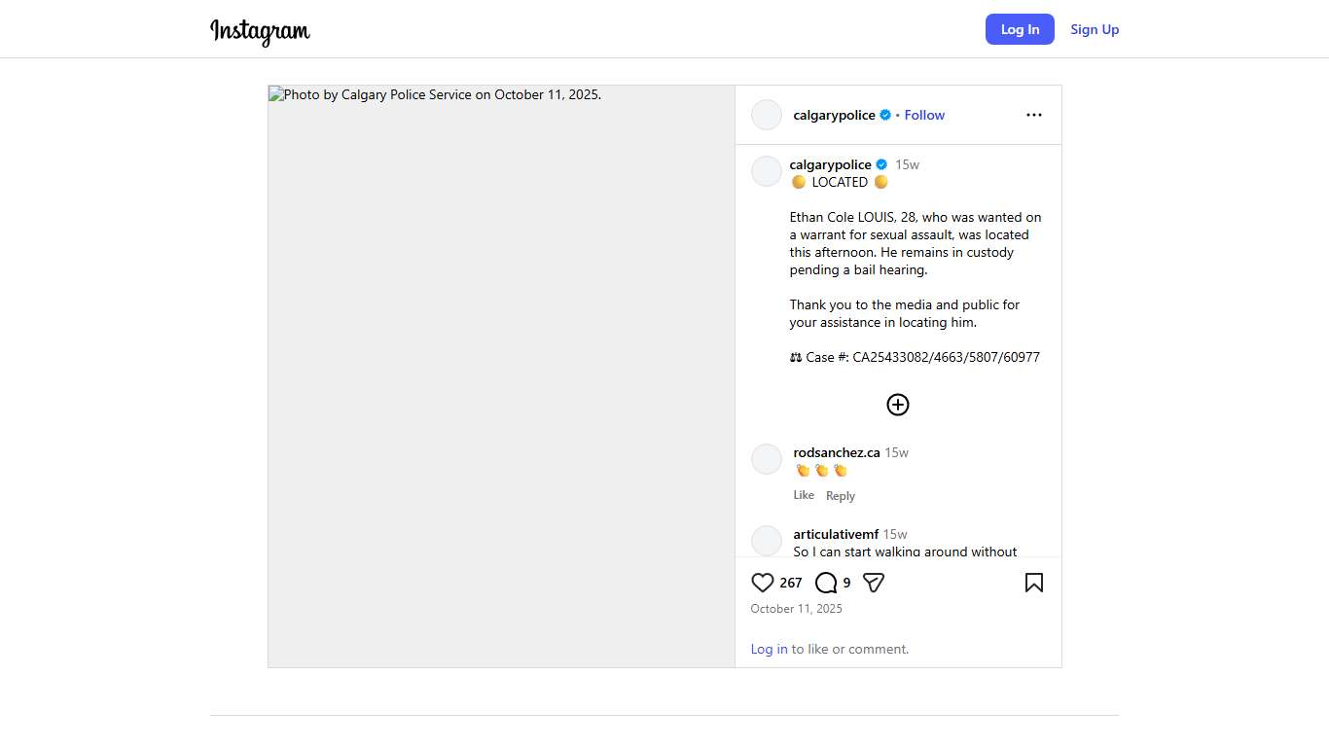Click calgarypolice avatar beside caption
Screen dimensions: 1329x747
tap(767, 171)
